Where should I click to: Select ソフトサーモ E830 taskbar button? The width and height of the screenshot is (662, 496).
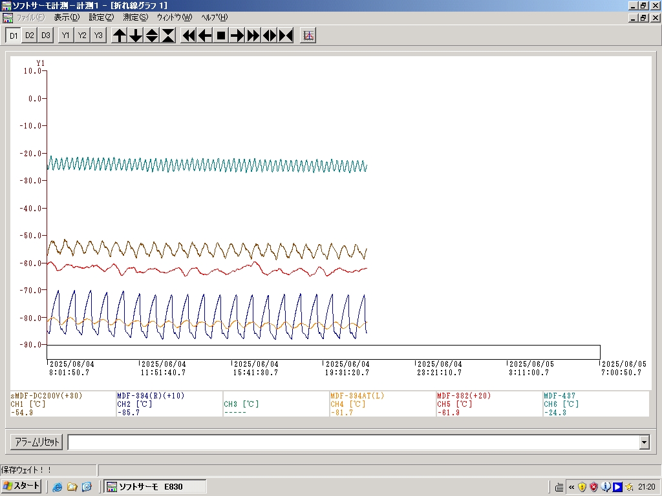(155, 487)
